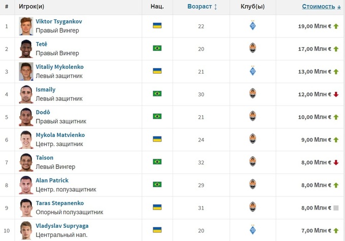Screen dimensions: 345x241
Task: Sort table by Возраст column
Action: (x=202, y=7)
